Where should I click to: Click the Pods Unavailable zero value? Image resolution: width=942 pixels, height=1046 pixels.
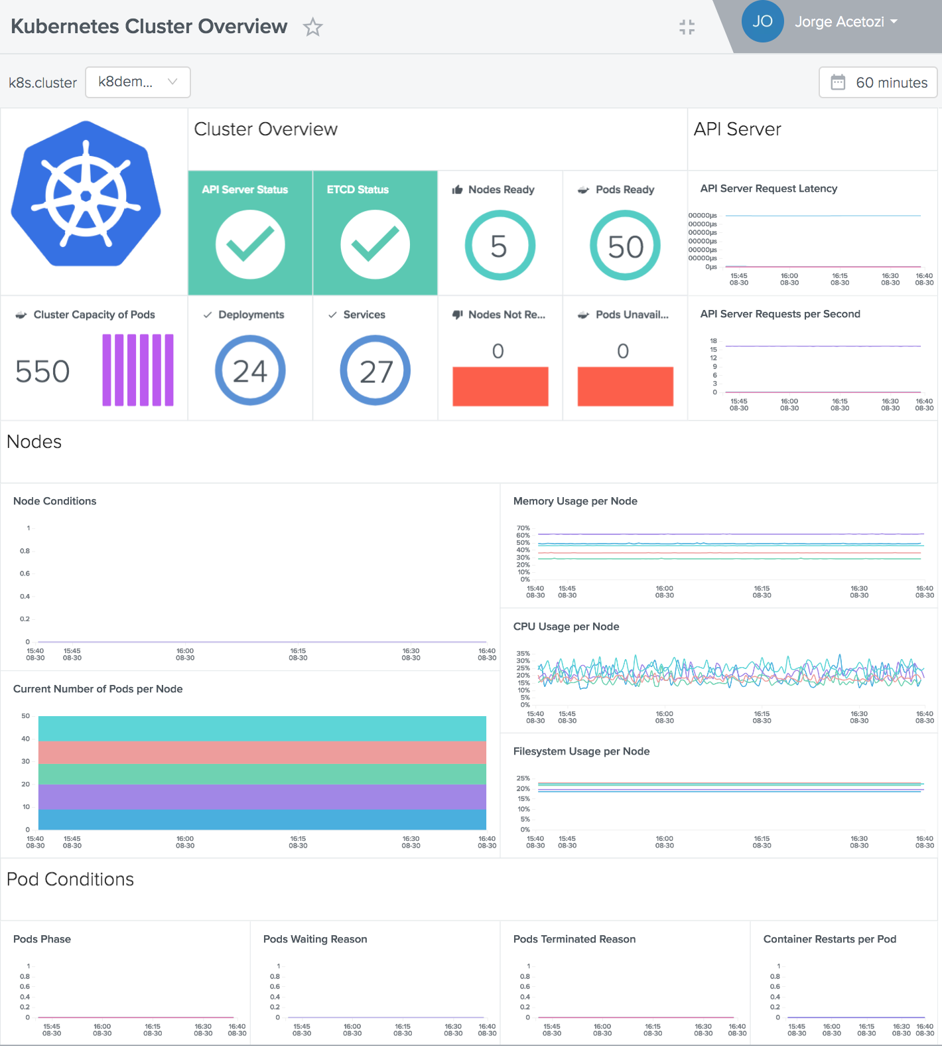(623, 351)
